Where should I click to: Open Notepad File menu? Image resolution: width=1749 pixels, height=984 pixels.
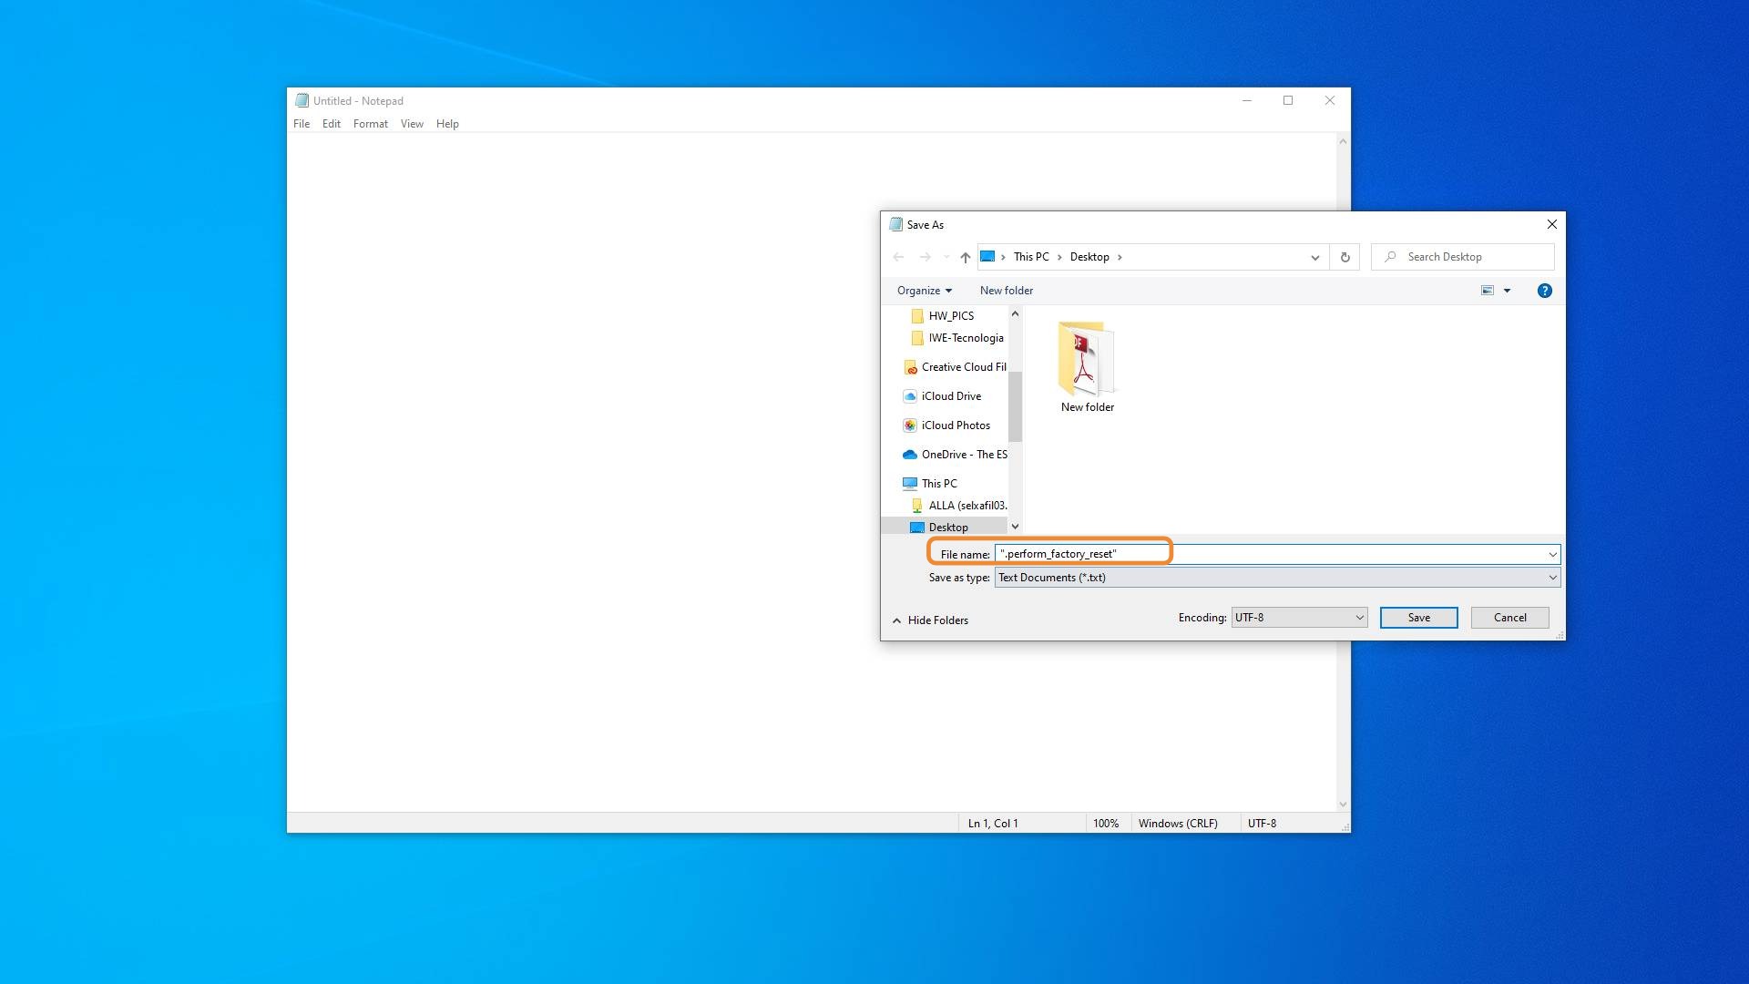pos(302,124)
